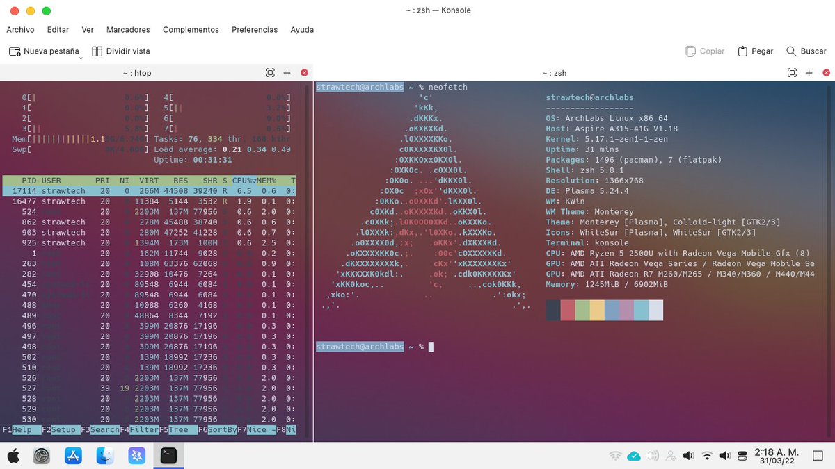The height and width of the screenshot is (469, 835).
Task: Open the Marcadores menu
Action: (128, 30)
